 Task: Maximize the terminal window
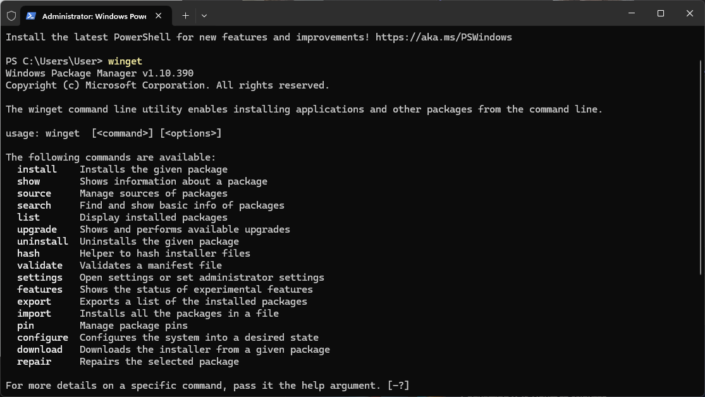coord(661,13)
